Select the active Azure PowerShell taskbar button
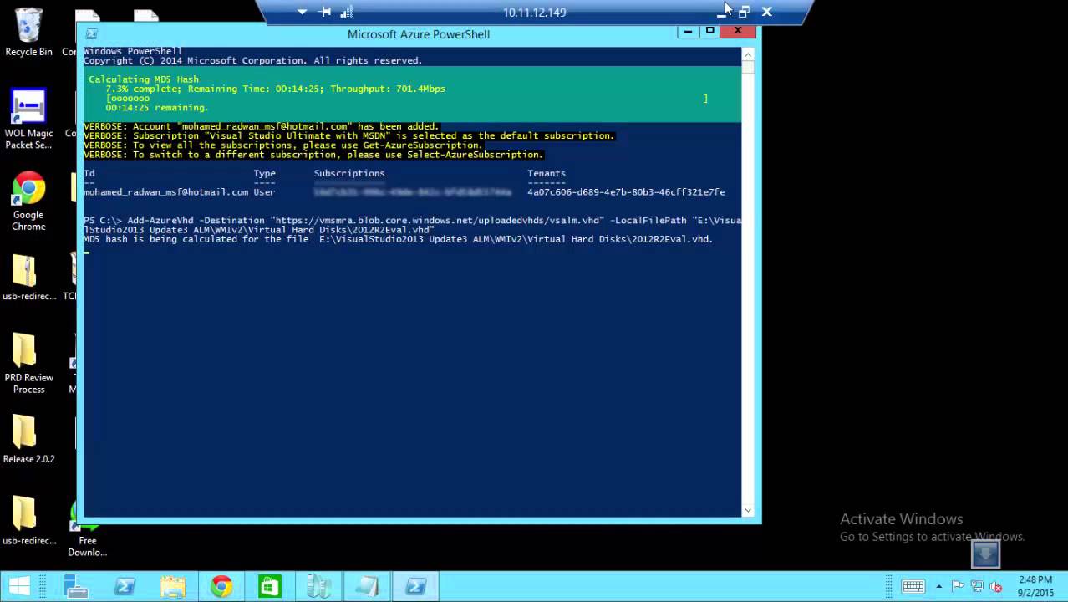The width and height of the screenshot is (1068, 602). (415, 586)
